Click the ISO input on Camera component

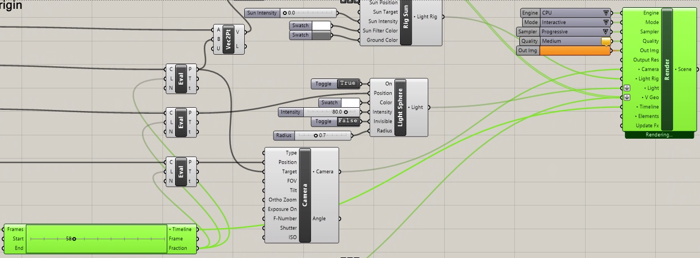293,237
